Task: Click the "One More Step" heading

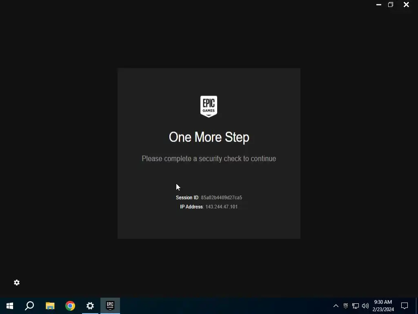Action: point(209,137)
